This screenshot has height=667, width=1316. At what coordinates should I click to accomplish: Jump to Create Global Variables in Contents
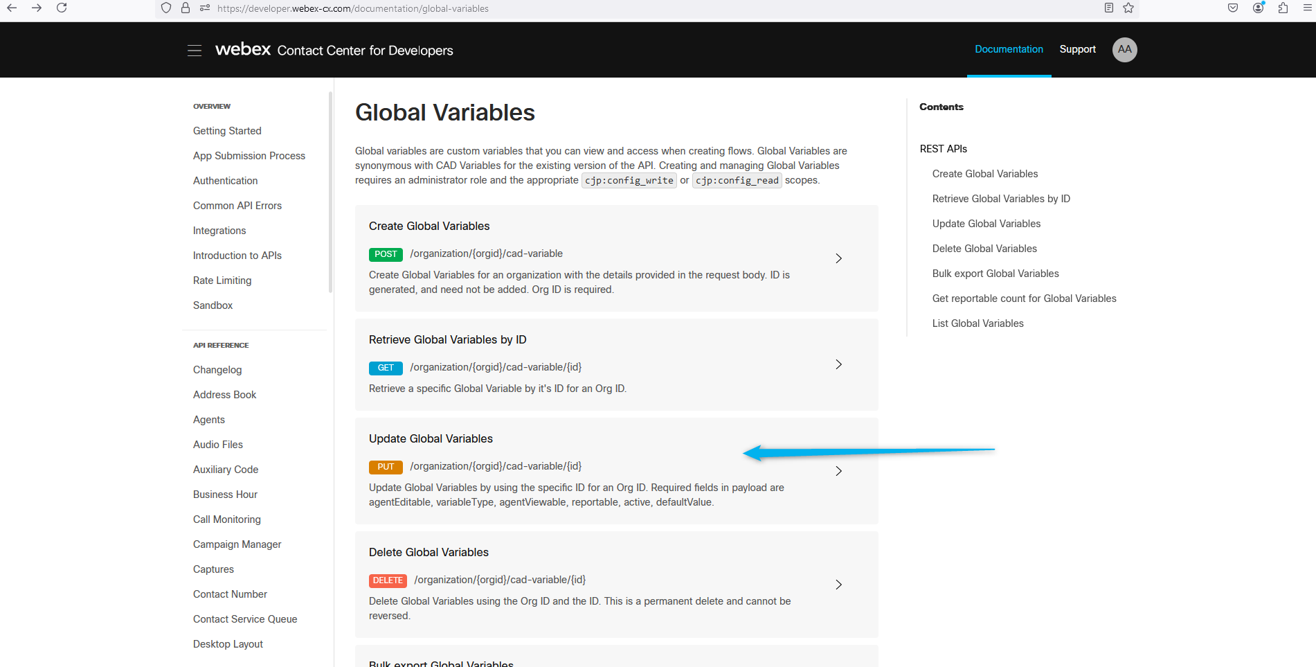tap(985, 174)
